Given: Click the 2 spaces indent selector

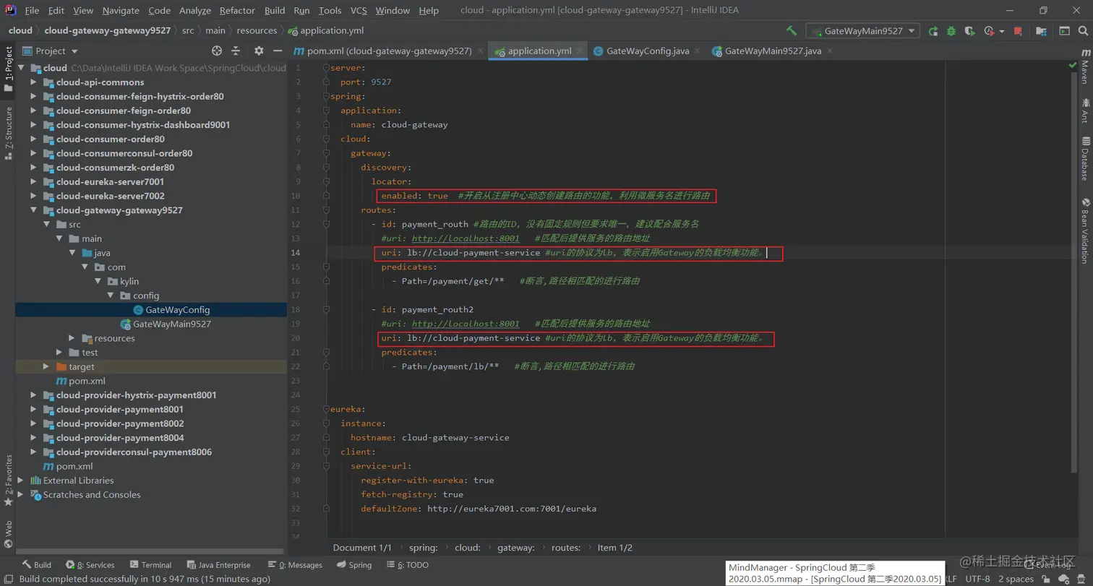Looking at the screenshot, I should tap(1016, 579).
